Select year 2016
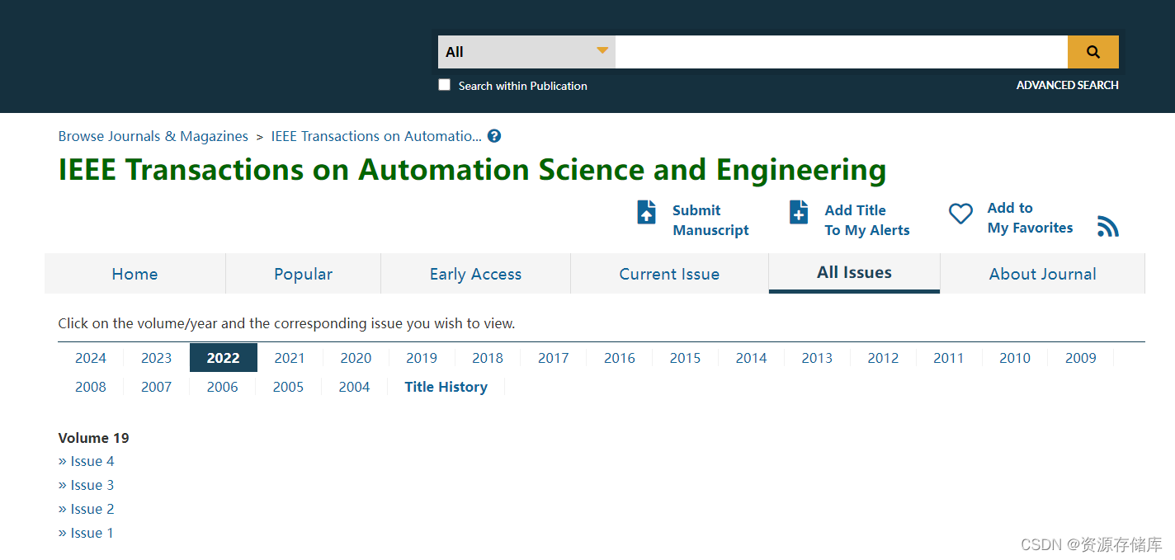Viewport: 1175px width, 560px height. point(620,358)
